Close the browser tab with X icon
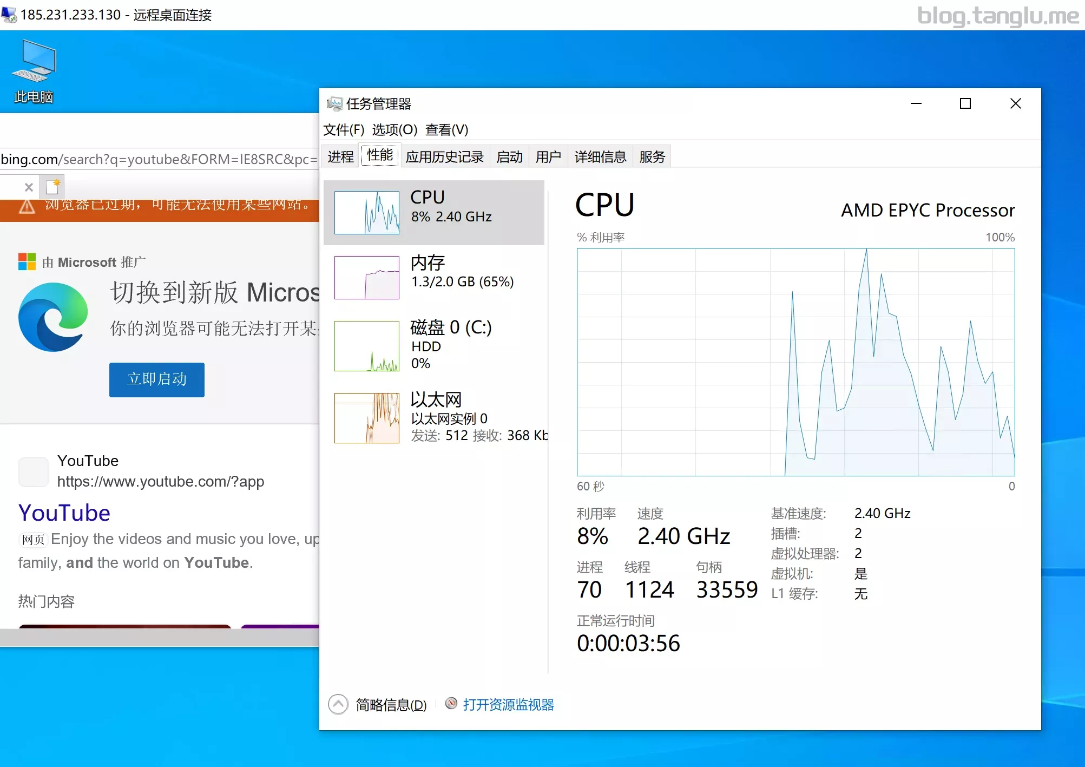The height and width of the screenshot is (767, 1085). tap(29, 187)
